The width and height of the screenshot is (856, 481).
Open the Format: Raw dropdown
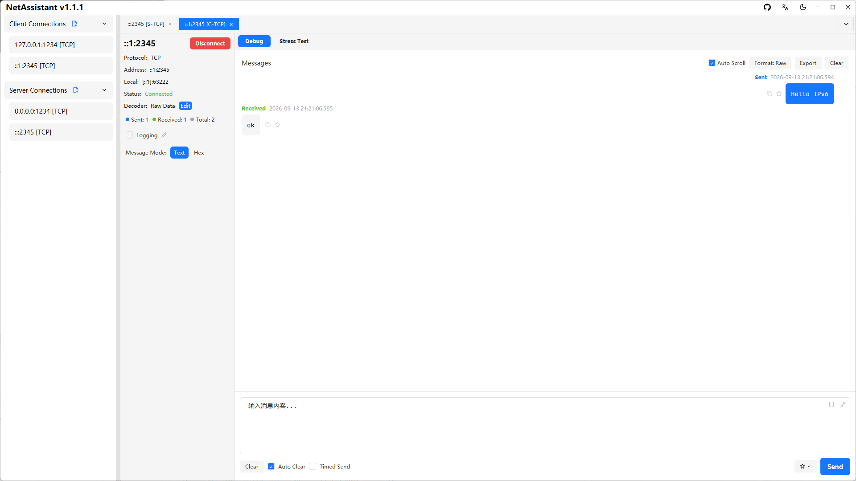[x=770, y=63]
